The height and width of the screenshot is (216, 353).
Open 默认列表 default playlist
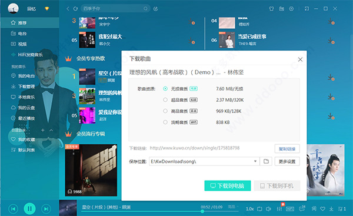24,149
